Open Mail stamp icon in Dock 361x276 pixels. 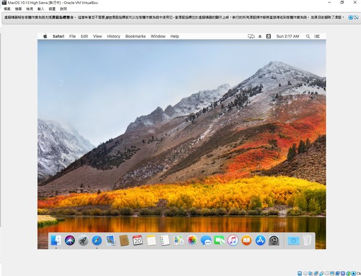[x=111, y=241]
